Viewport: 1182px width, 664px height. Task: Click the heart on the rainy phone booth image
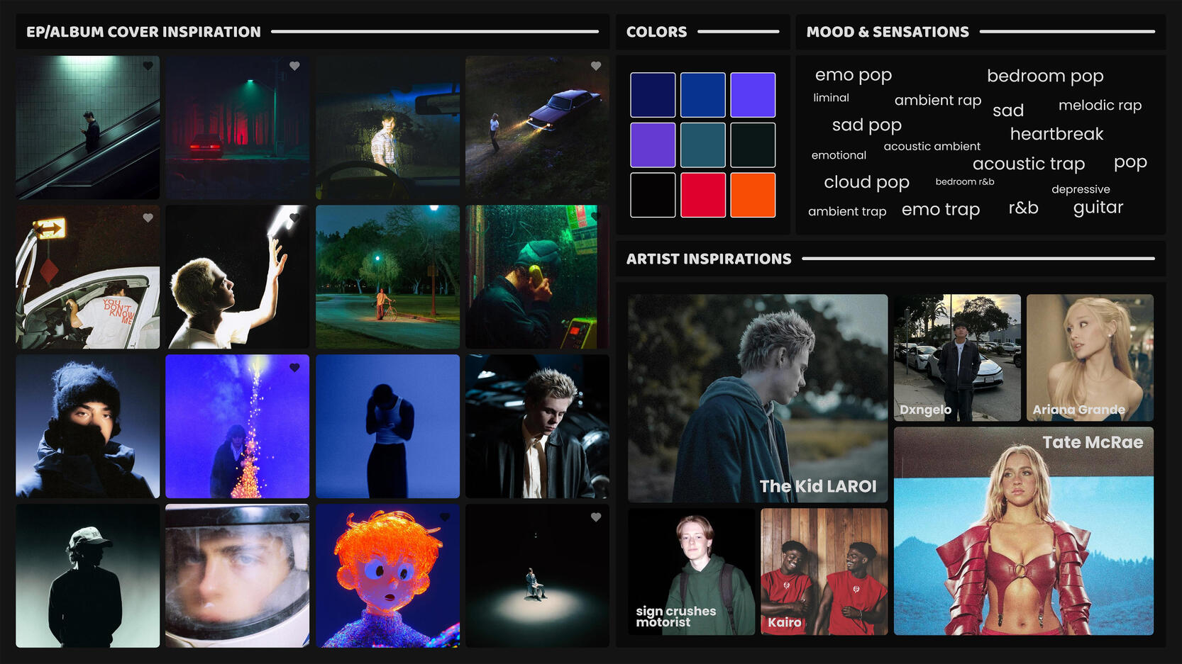click(596, 218)
